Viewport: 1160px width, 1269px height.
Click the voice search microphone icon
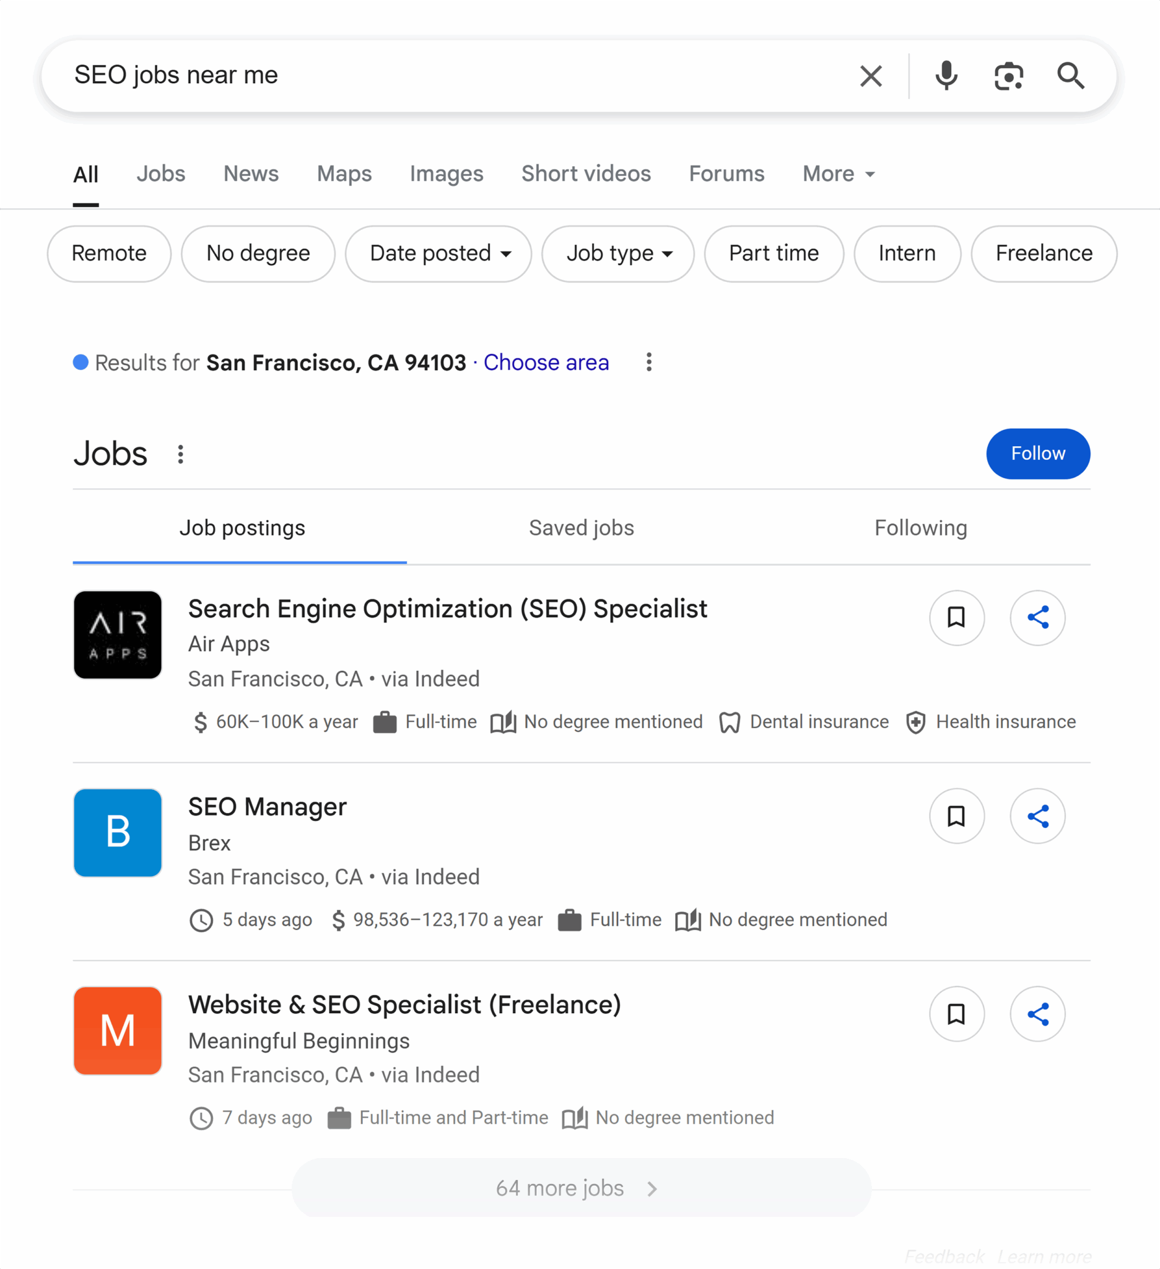click(x=946, y=76)
